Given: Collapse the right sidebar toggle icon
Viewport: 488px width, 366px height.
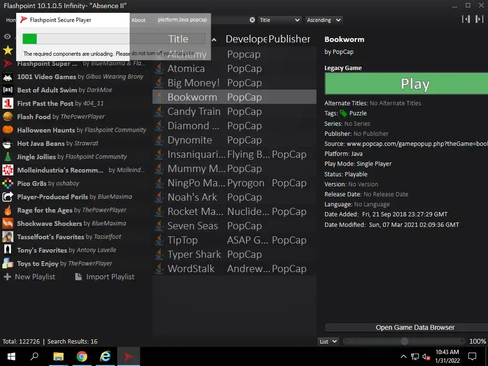Looking at the screenshot, I should [x=479, y=19].
